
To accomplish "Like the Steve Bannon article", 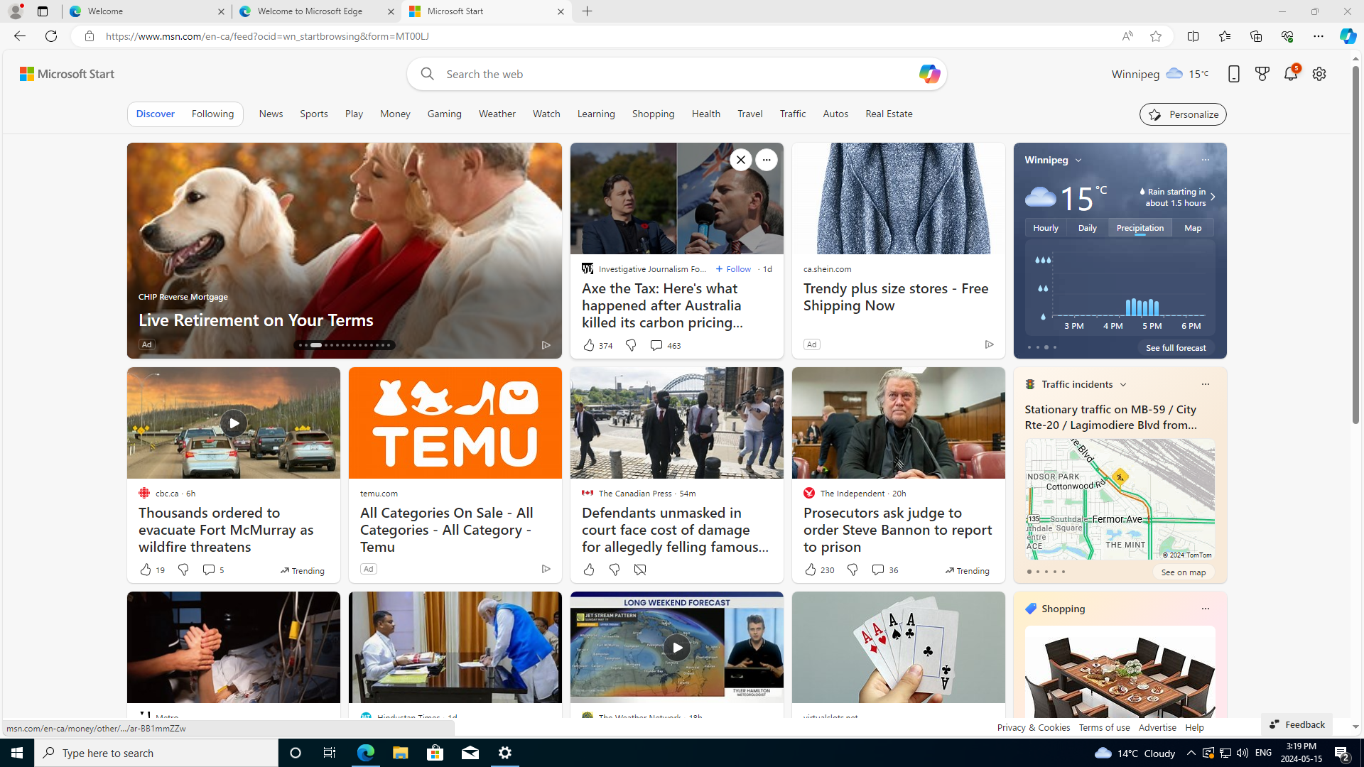I will (810, 570).
